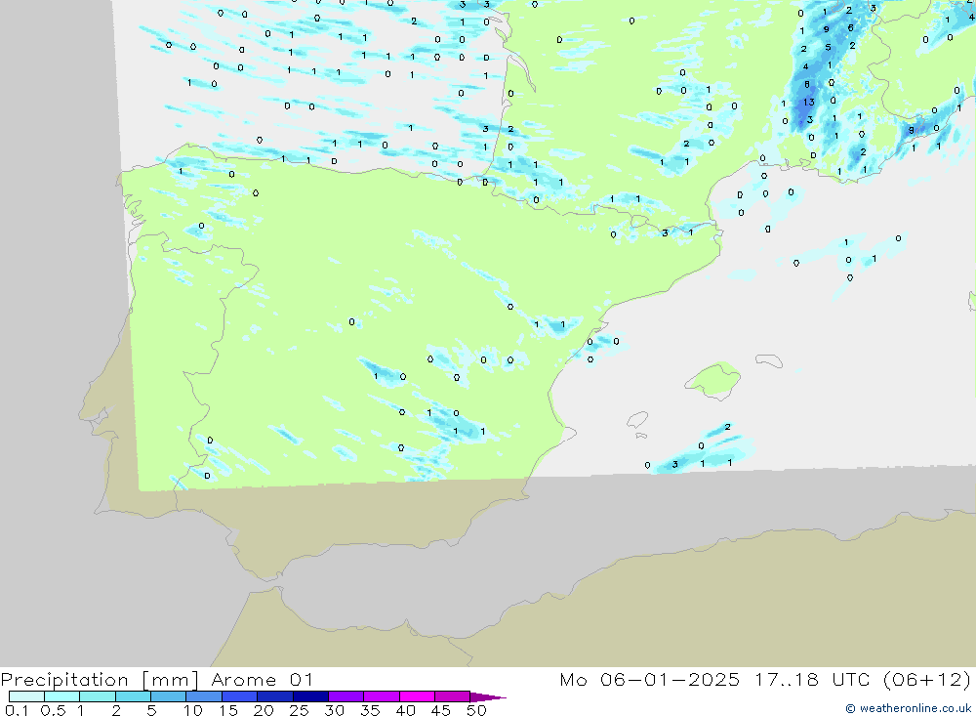This screenshot has height=716, width=976.
Task: Click the legend label '0.1'
Action: click(17, 710)
